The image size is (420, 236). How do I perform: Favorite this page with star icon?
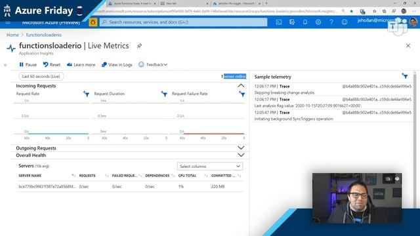click(x=352, y=11)
